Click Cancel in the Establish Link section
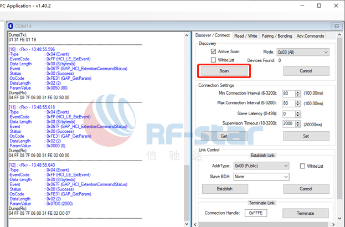The image size is (345, 227). pyautogui.click(x=306, y=189)
